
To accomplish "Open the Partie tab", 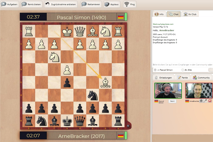I will click(182, 78).
